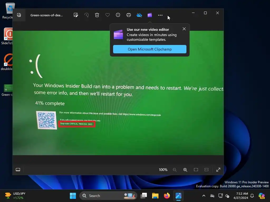Click Open Microsoft Clipchamp button
The height and width of the screenshot is (202, 270).
point(150,49)
